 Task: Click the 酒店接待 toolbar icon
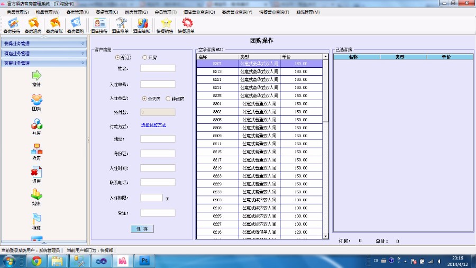(99, 25)
